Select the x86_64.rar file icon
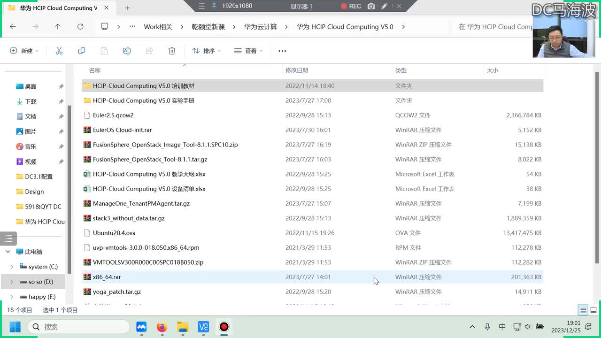601x338 pixels. [x=87, y=277]
